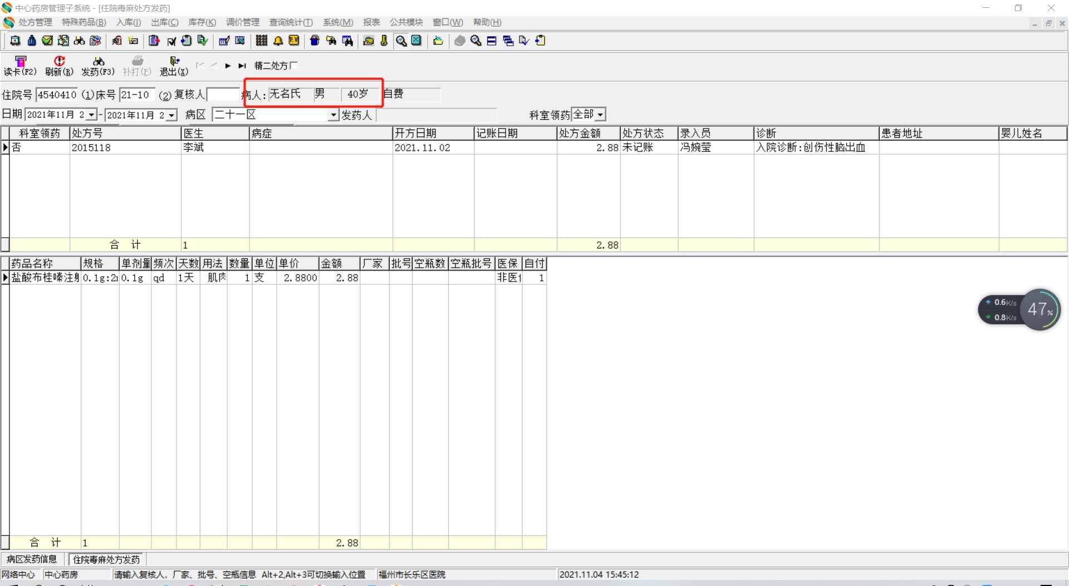Click the first-aid kit toolbar icon
This screenshot has height=586, width=1069.
16,41
